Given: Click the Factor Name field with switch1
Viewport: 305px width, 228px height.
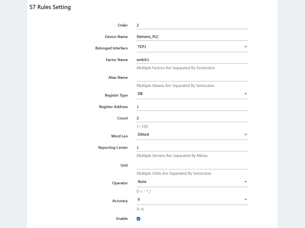Looking at the screenshot, I should [192, 60].
